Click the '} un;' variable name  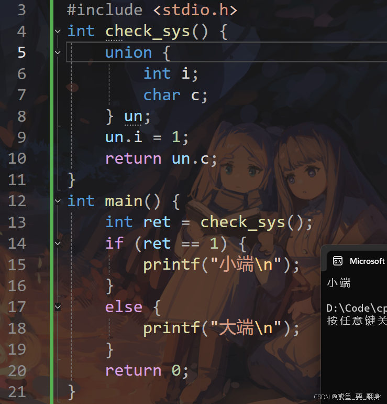[x=133, y=116]
